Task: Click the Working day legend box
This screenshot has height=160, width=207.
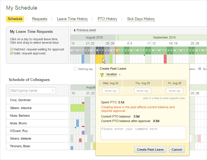Action: click(75, 69)
